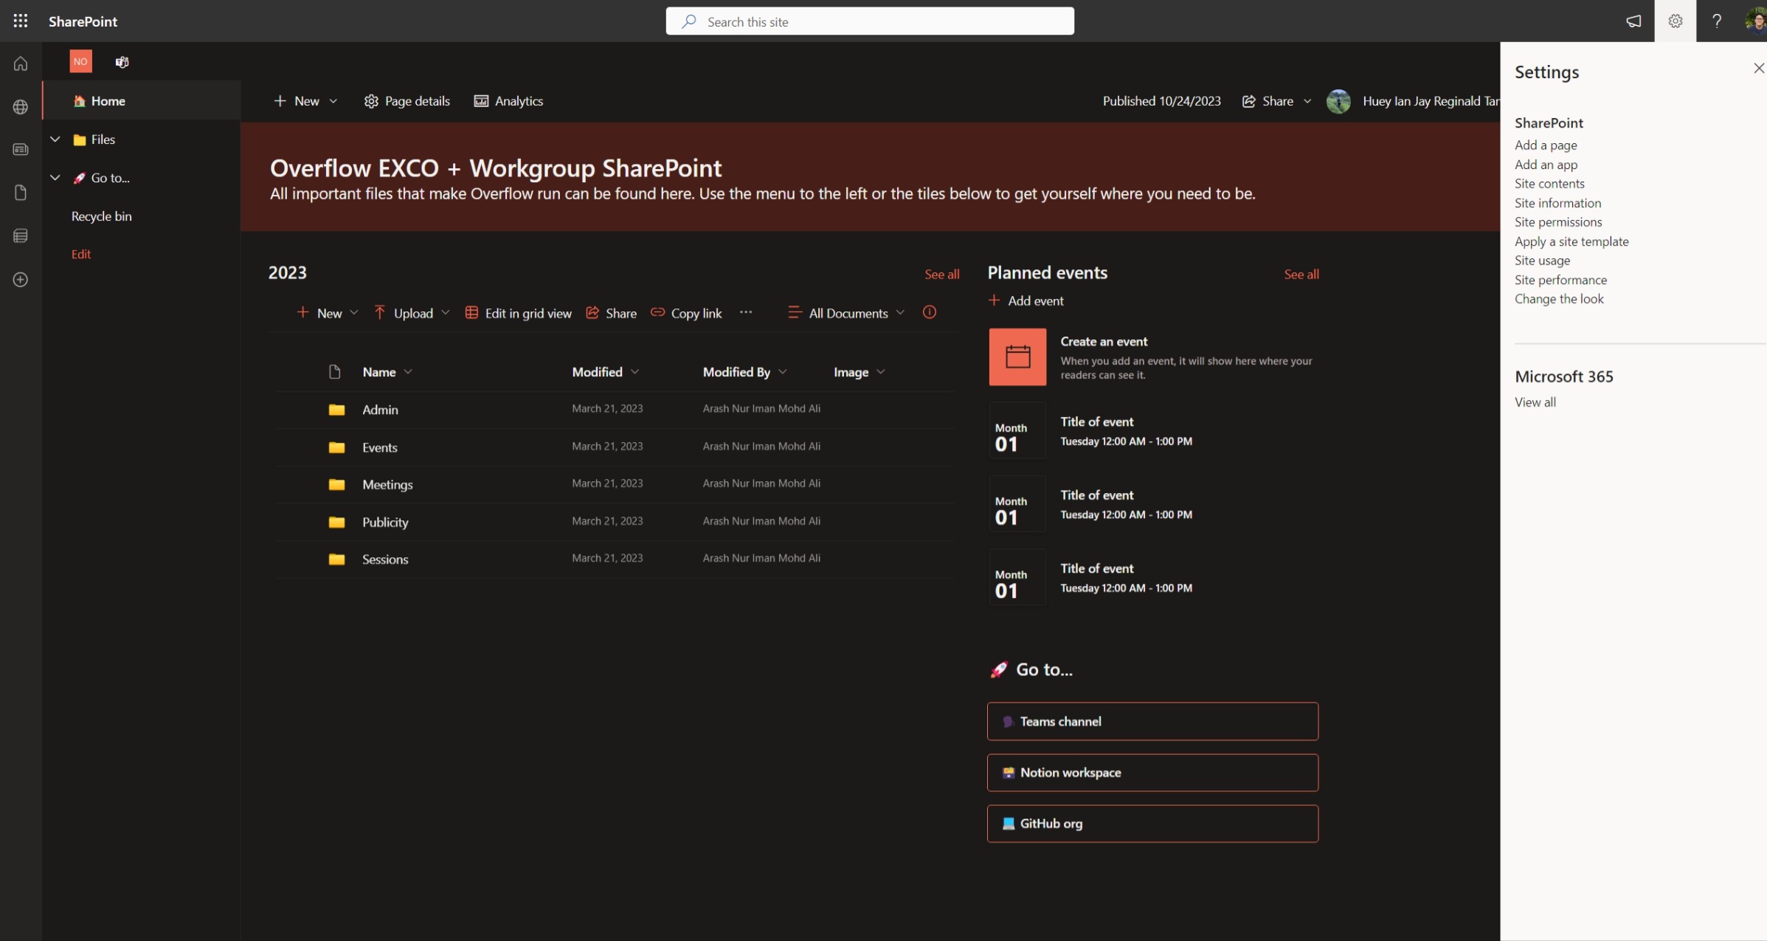The height and width of the screenshot is (941, 1767).
Task: Open the document library info pane icon
Action: pos(929,312)
